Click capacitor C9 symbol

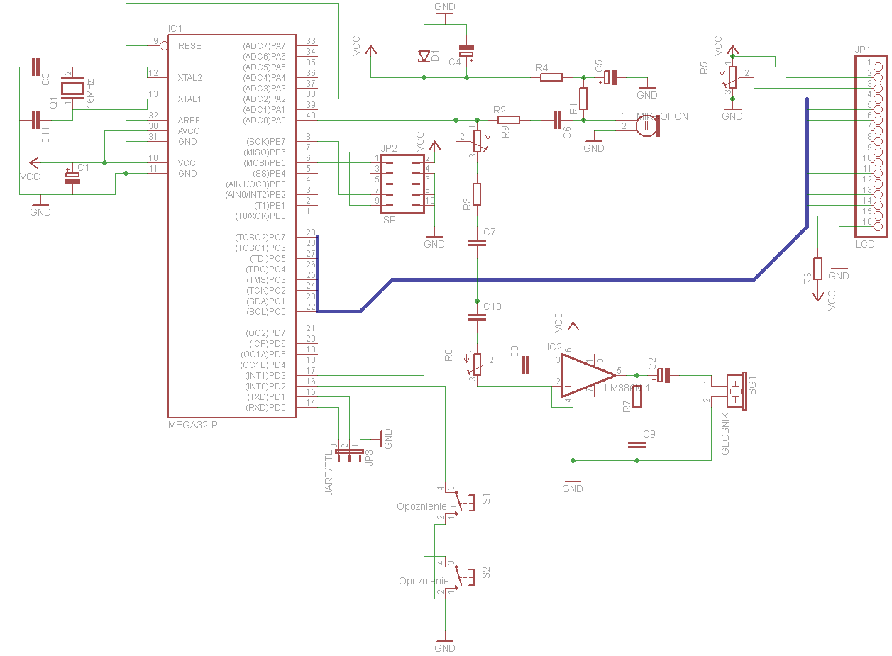pos(637,445)
